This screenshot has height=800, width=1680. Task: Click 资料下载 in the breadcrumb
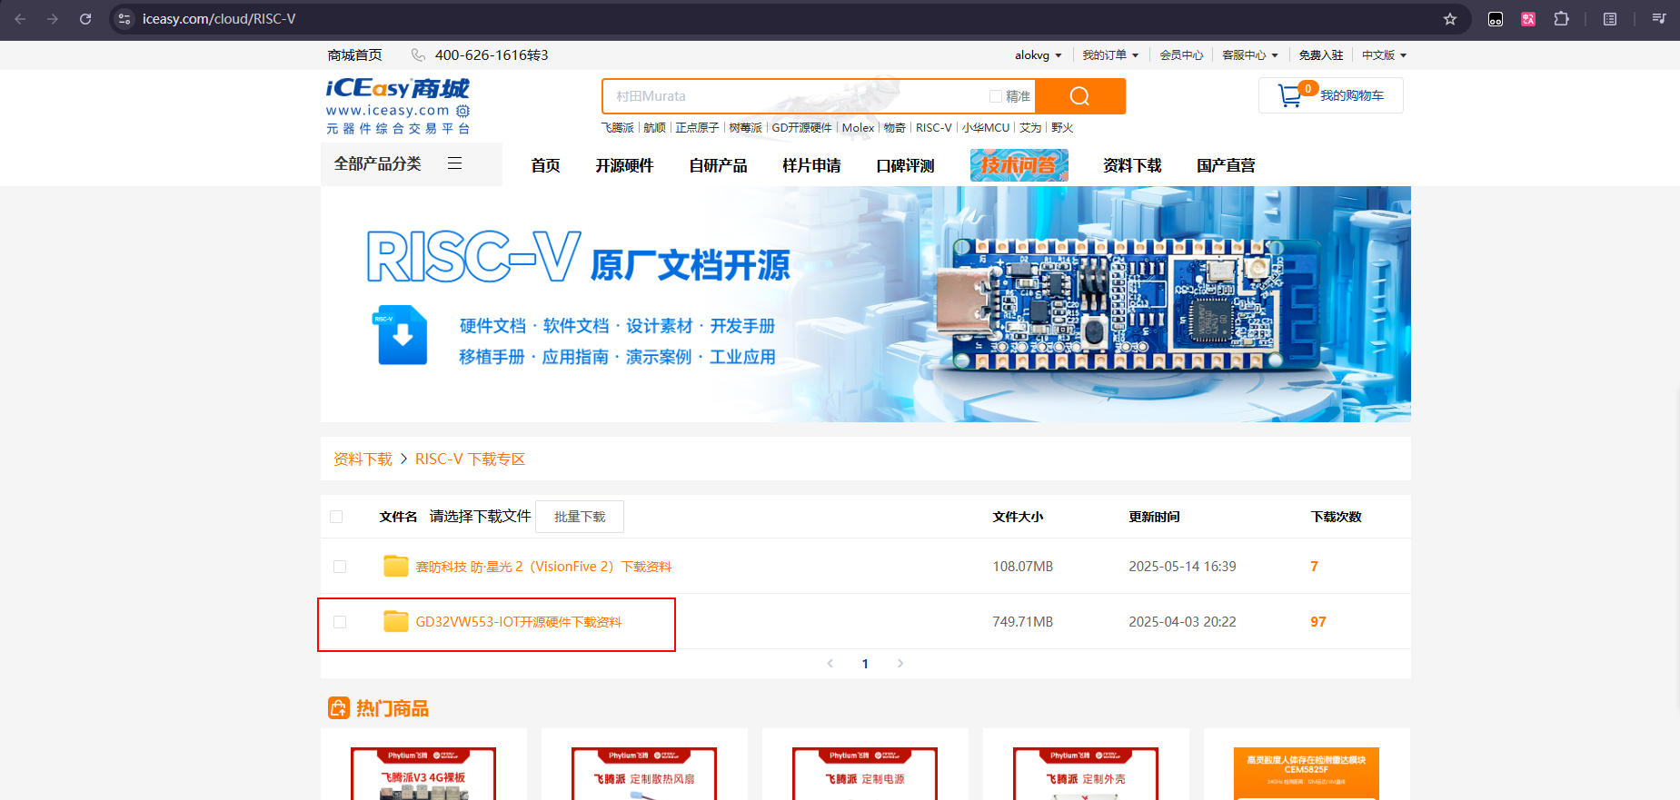363,459
